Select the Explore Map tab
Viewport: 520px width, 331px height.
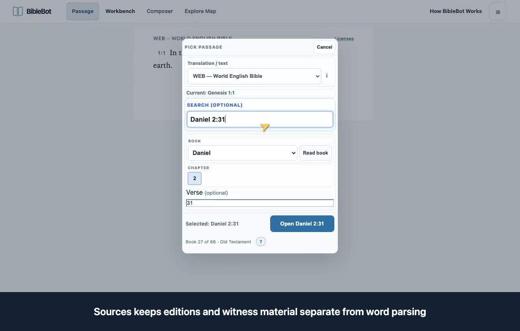pyautogui.click(x=200, y=11)
